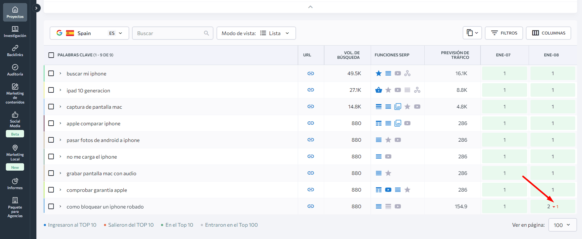Click the ENE-07 column header

point(503,55)
